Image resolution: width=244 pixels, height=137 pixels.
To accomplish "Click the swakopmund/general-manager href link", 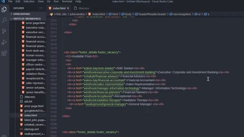I will click(106, 104).
